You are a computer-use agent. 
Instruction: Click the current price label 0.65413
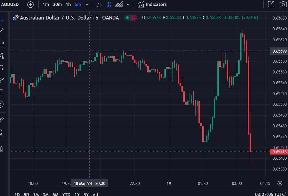[x=279, y=152]
